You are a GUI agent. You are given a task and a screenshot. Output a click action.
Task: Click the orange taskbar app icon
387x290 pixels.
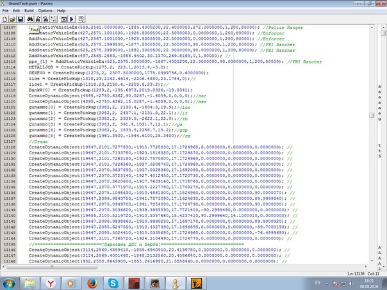coord(197,284)
